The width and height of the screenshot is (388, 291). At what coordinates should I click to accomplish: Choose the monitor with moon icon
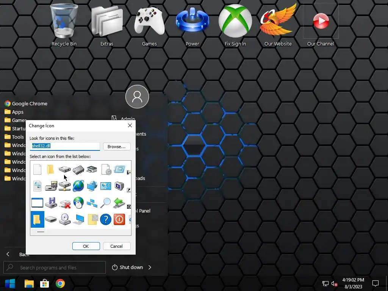[119, 186]
